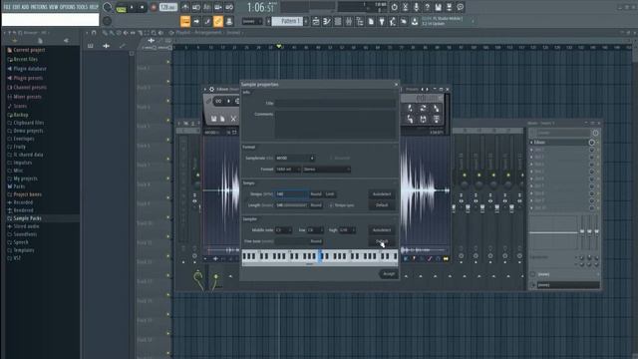Click the stamp icon in second toolbar row
Viewport: 638px width, 359px height.
229,21
